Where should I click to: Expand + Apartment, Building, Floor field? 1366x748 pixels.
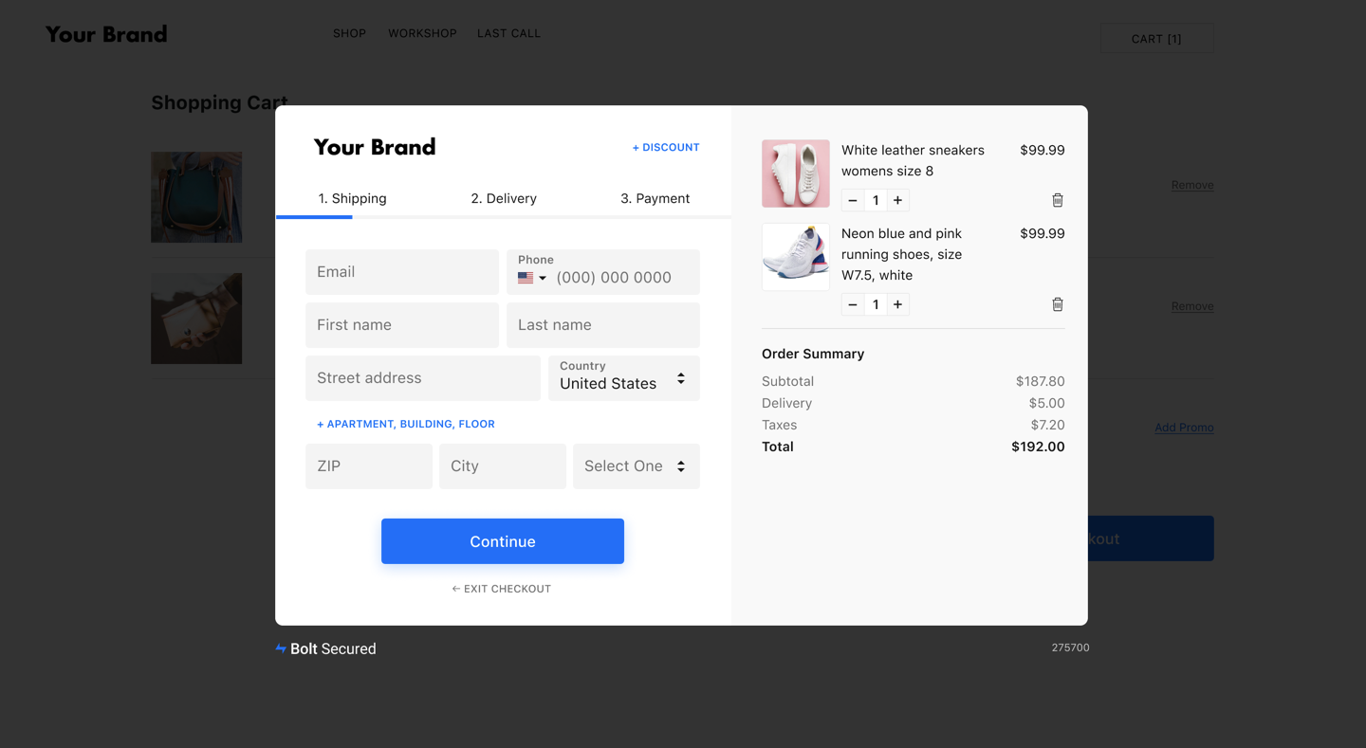coord(406,424)
